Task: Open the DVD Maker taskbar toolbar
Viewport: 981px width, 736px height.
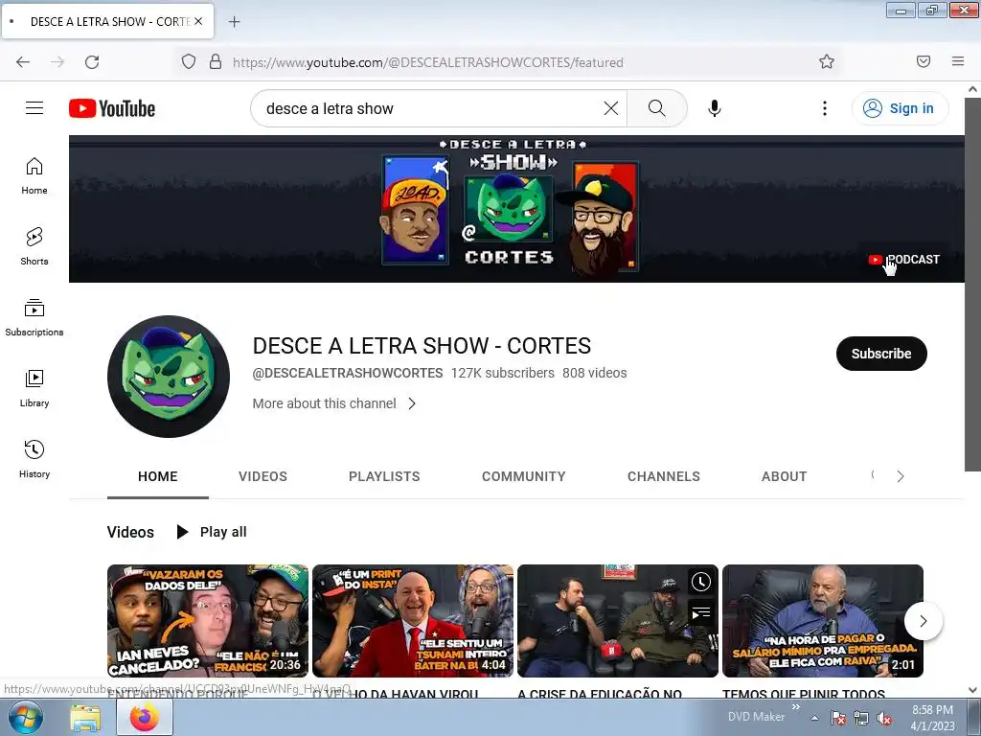Action: (x=756, y=717)
